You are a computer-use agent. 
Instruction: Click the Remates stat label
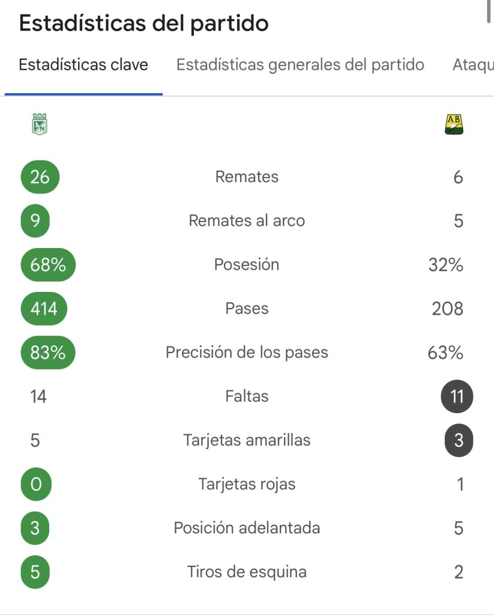pyautogui.click(x=247, y=177)
